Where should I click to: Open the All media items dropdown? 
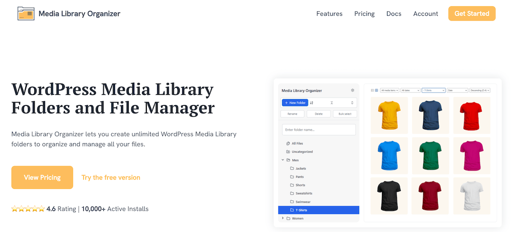[x=390, y=90]
